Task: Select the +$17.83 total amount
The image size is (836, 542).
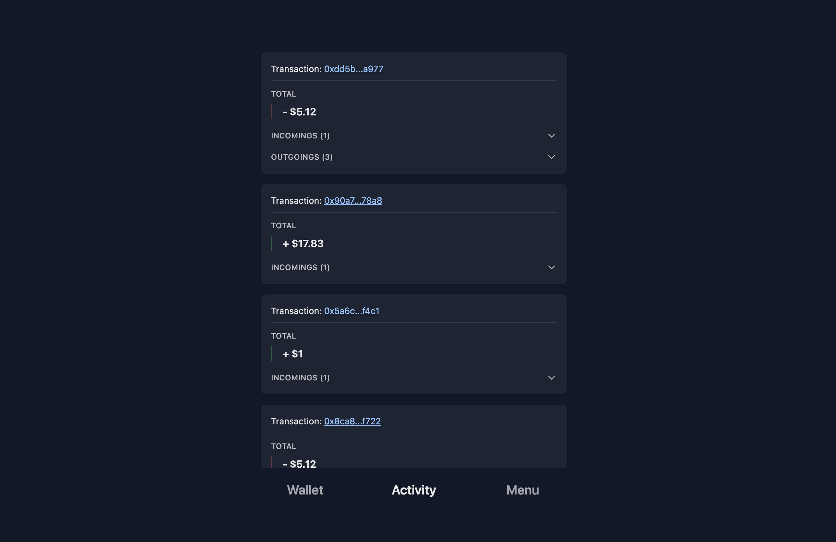Action: coord(303,244)
